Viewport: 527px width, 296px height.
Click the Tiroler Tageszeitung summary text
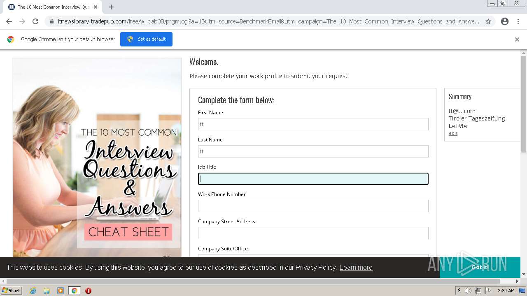477,118
